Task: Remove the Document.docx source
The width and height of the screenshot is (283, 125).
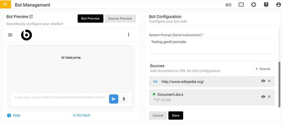Action: click(269, 97)
